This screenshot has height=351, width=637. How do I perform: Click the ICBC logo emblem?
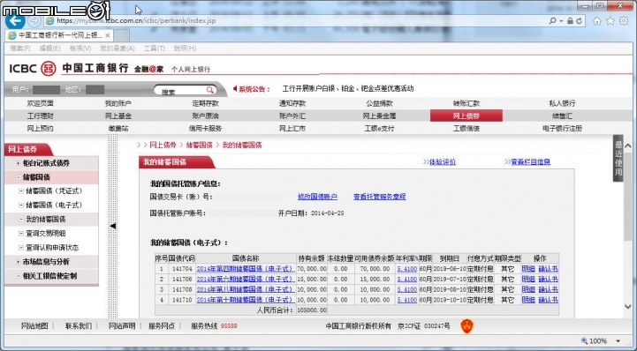(49, 69)
